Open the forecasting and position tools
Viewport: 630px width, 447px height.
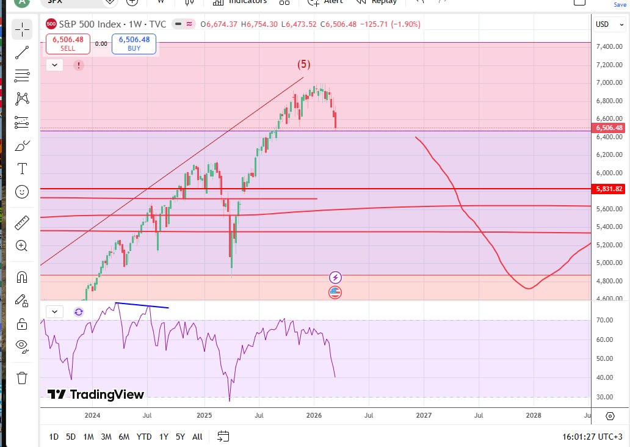coord(22,122)
